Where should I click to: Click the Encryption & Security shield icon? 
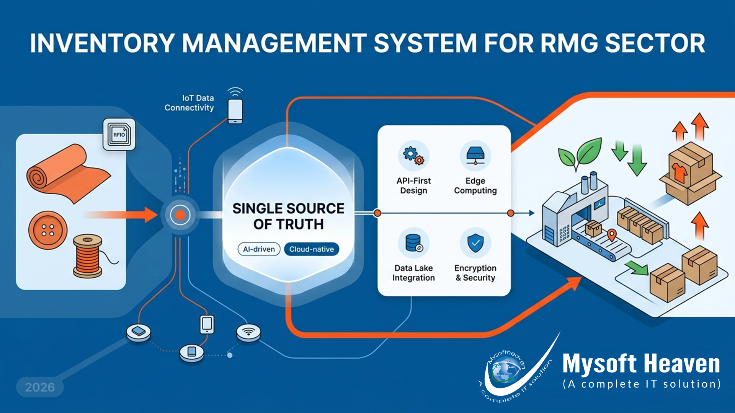[475, 244]
